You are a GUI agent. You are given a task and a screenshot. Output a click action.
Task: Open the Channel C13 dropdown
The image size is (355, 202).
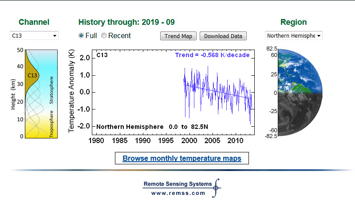tap(34, 36)
